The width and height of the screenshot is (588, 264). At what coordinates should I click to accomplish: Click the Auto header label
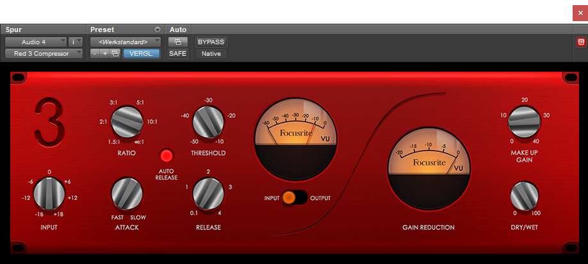[178, 29]
